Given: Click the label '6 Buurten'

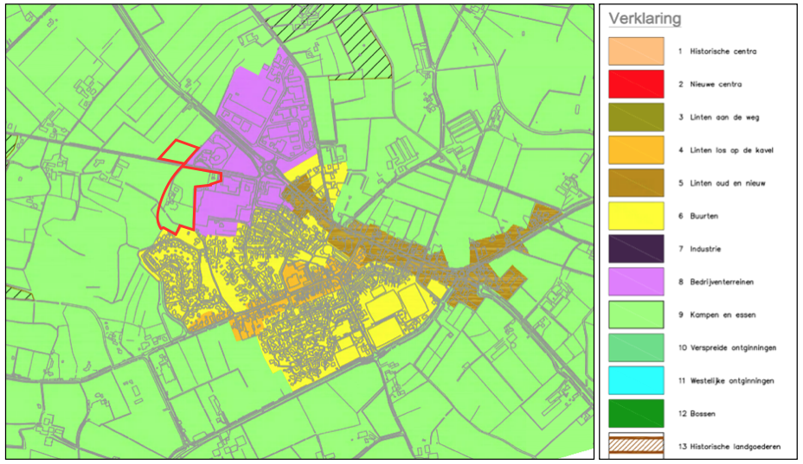Looking at the screenshot, I should click(698, 216).
